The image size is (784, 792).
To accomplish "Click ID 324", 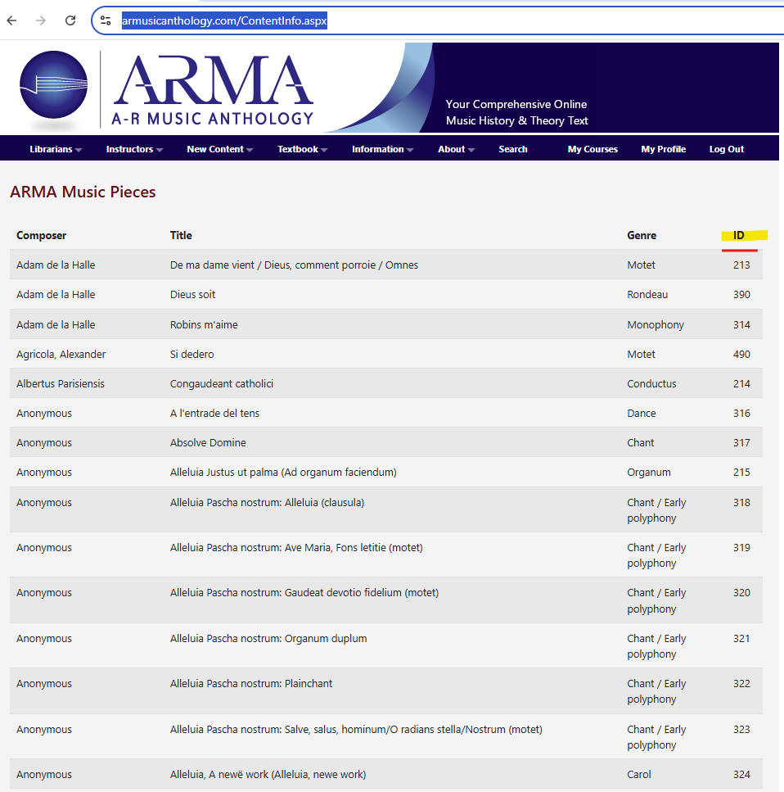I will 741,774.
